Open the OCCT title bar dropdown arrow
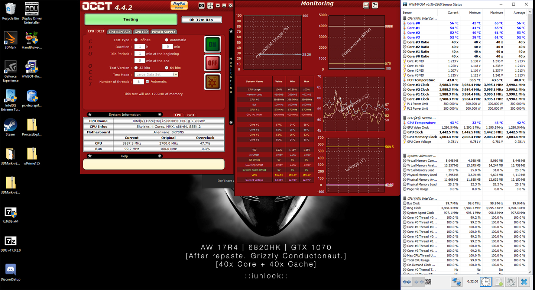535x290 pixels. tap(218, 6)
